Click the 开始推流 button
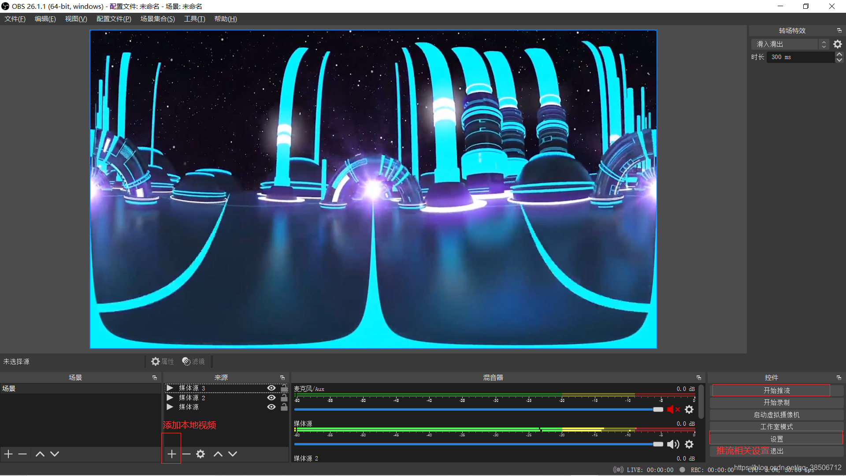Viewport: 846px width, 476px height. 776,390
